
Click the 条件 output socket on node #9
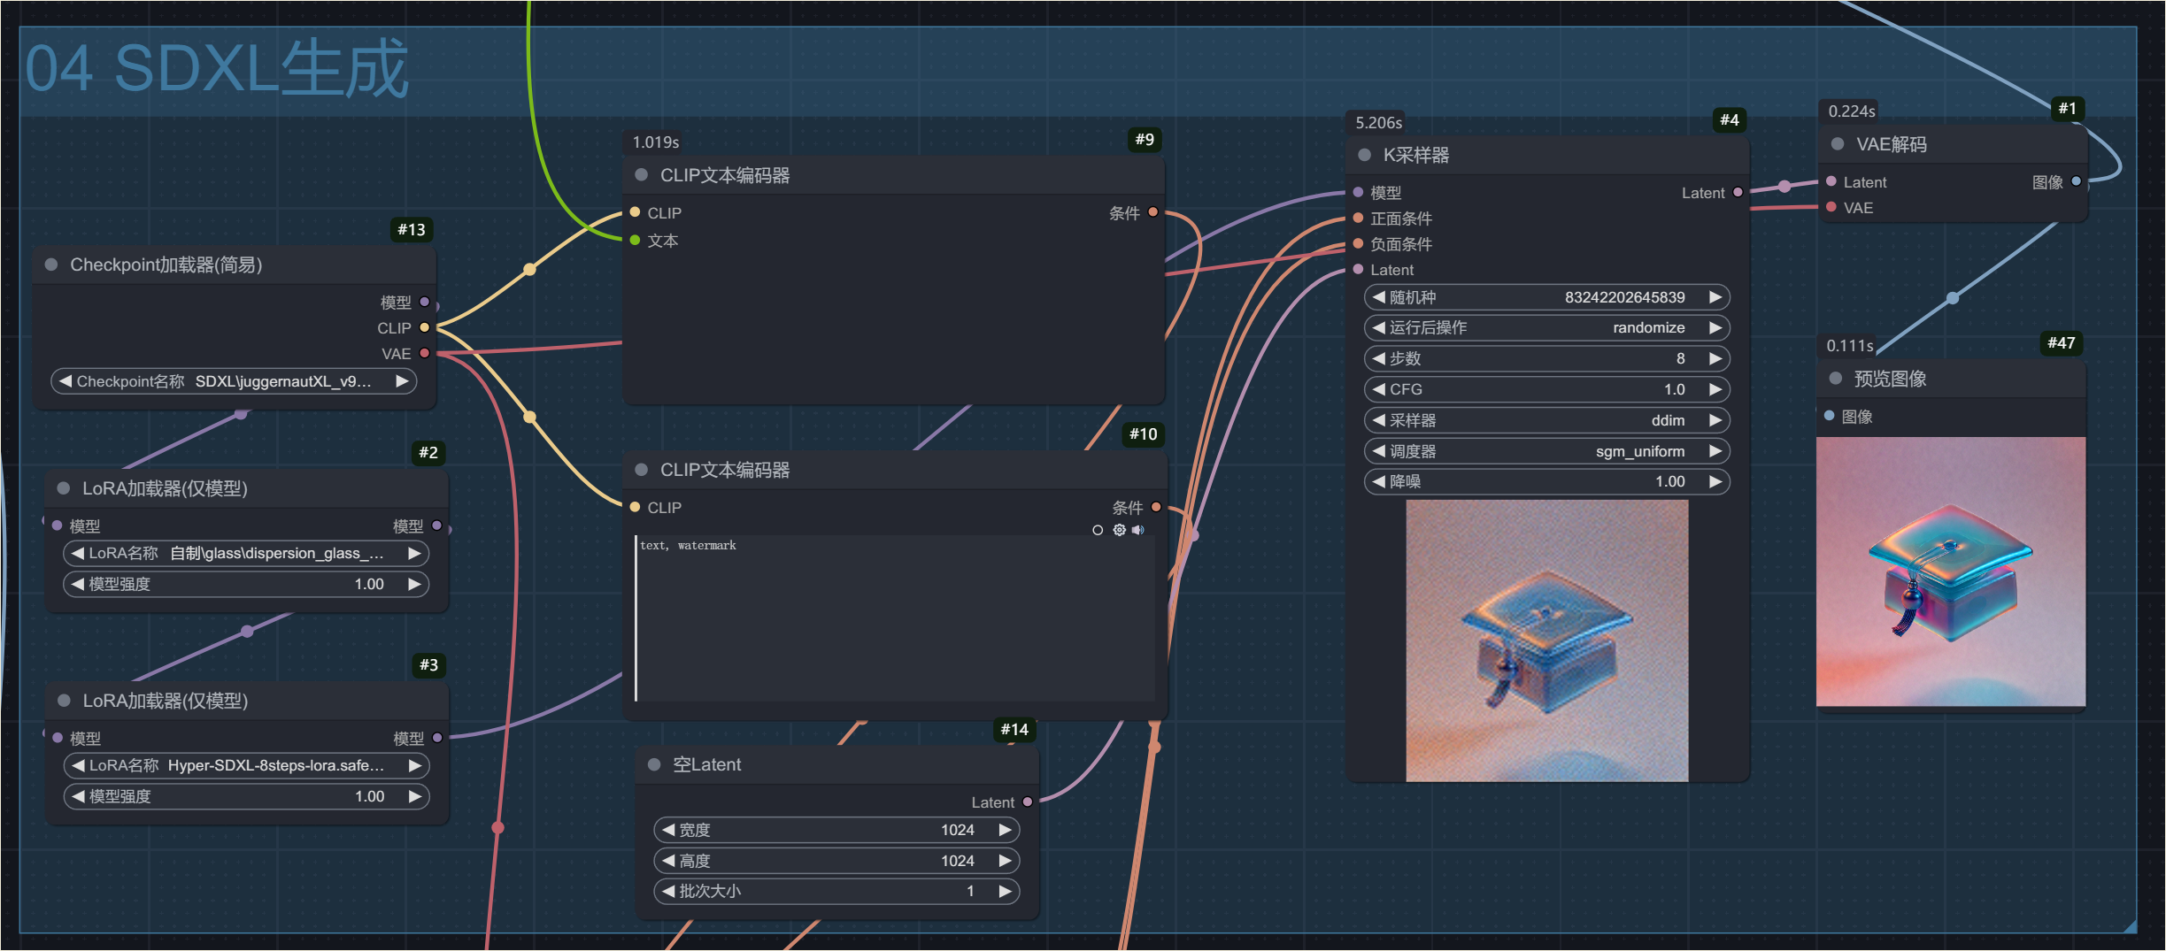1152,212
